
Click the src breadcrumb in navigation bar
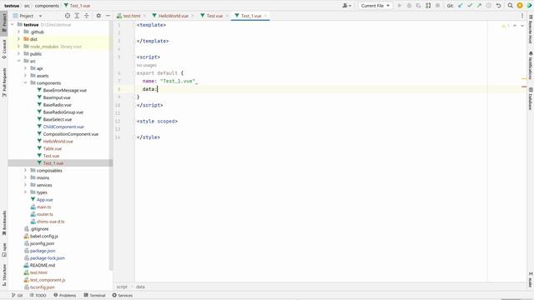click(x=27, y=6)
